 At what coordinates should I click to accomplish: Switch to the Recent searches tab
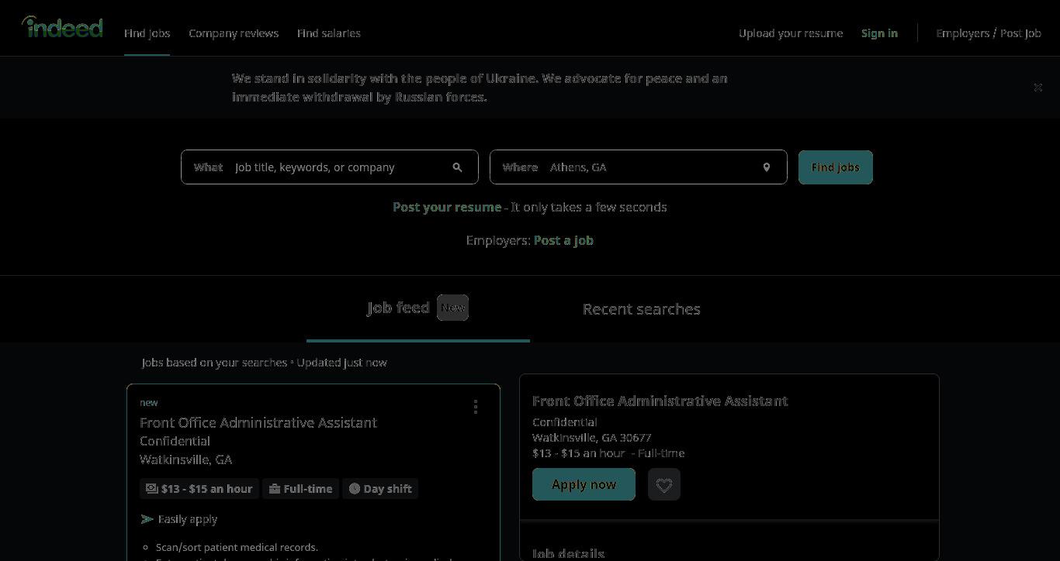[642, 309]
